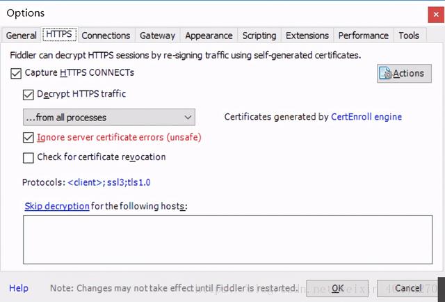The height and width of the screenshot is (302, 445).
Task: Go to the Gateway tab
Action: pos(158,35)
